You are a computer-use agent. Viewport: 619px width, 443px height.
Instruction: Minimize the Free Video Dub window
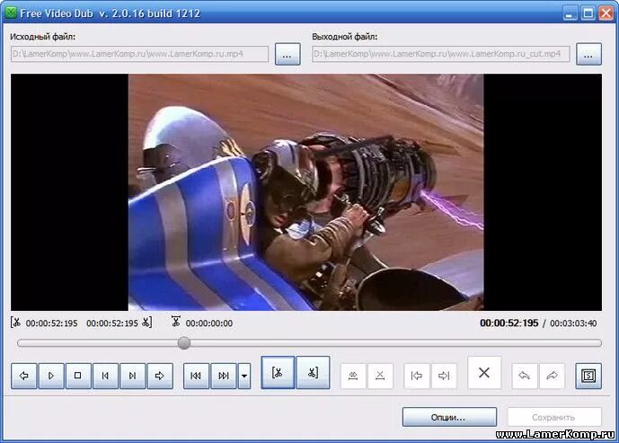pyautogui.click(x=570, y=13)
